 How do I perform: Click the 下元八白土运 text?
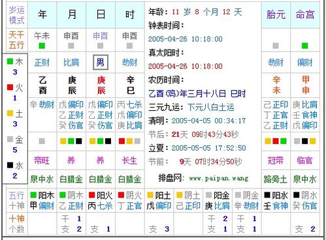[x=211, y=107]
